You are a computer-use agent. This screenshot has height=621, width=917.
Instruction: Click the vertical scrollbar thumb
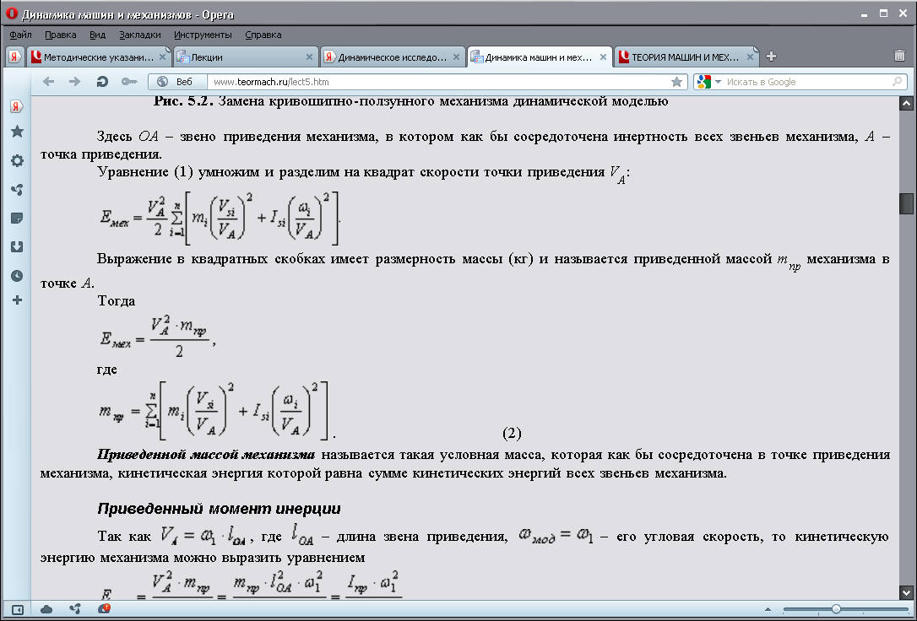tap(906, 203)
